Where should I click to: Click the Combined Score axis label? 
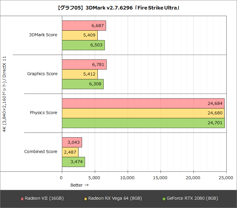point(41,152)
